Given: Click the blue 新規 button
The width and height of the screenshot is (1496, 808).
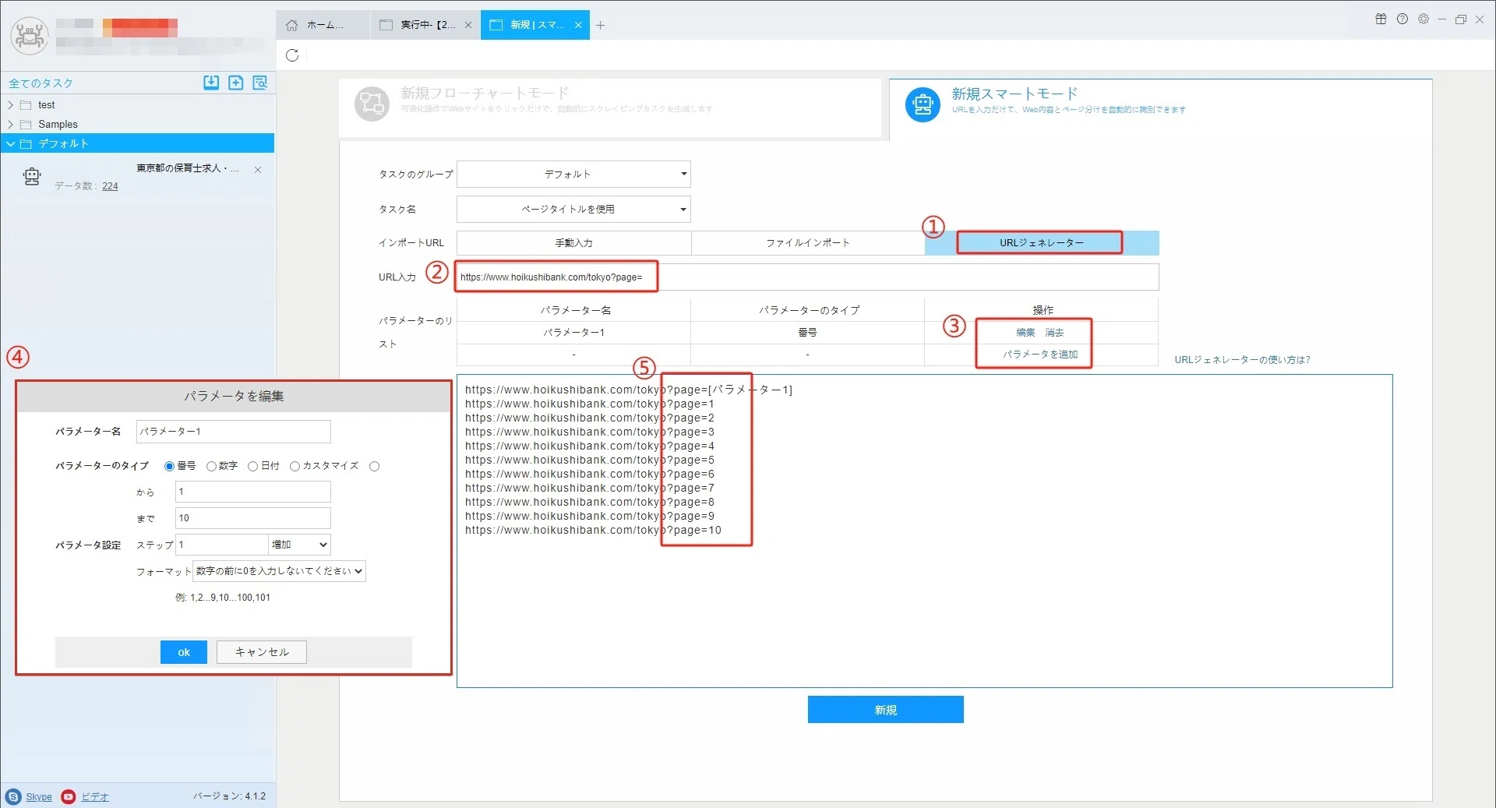Looking at the screenshot, I should click(x=885, y=710).
